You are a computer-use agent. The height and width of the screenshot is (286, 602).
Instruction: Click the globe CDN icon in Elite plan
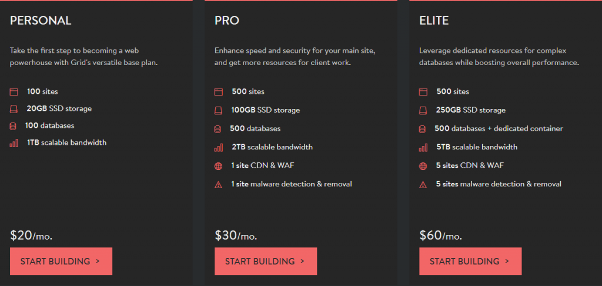(423, 166)
